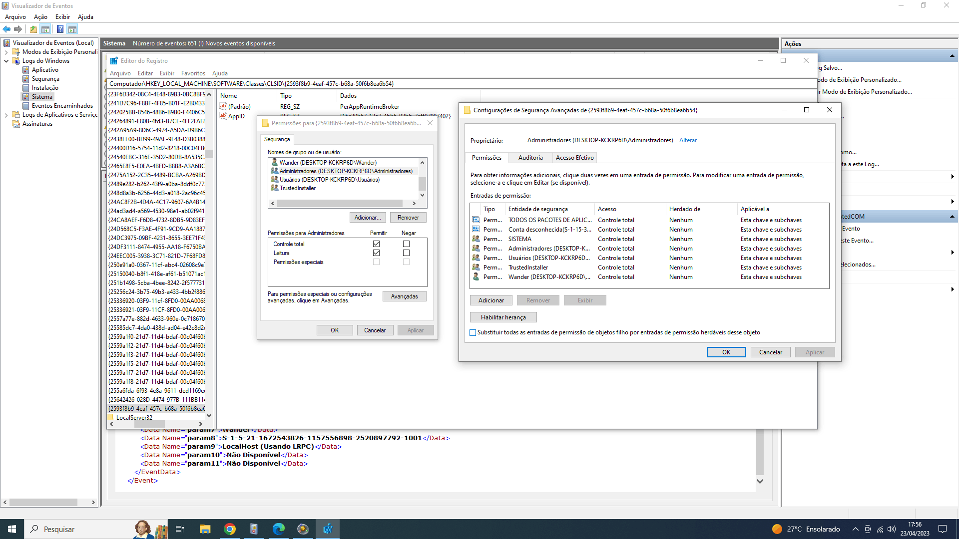This screenshot has width=959, height=539.
Task: Tick Negar for Controle total
Action: point(406,244)
